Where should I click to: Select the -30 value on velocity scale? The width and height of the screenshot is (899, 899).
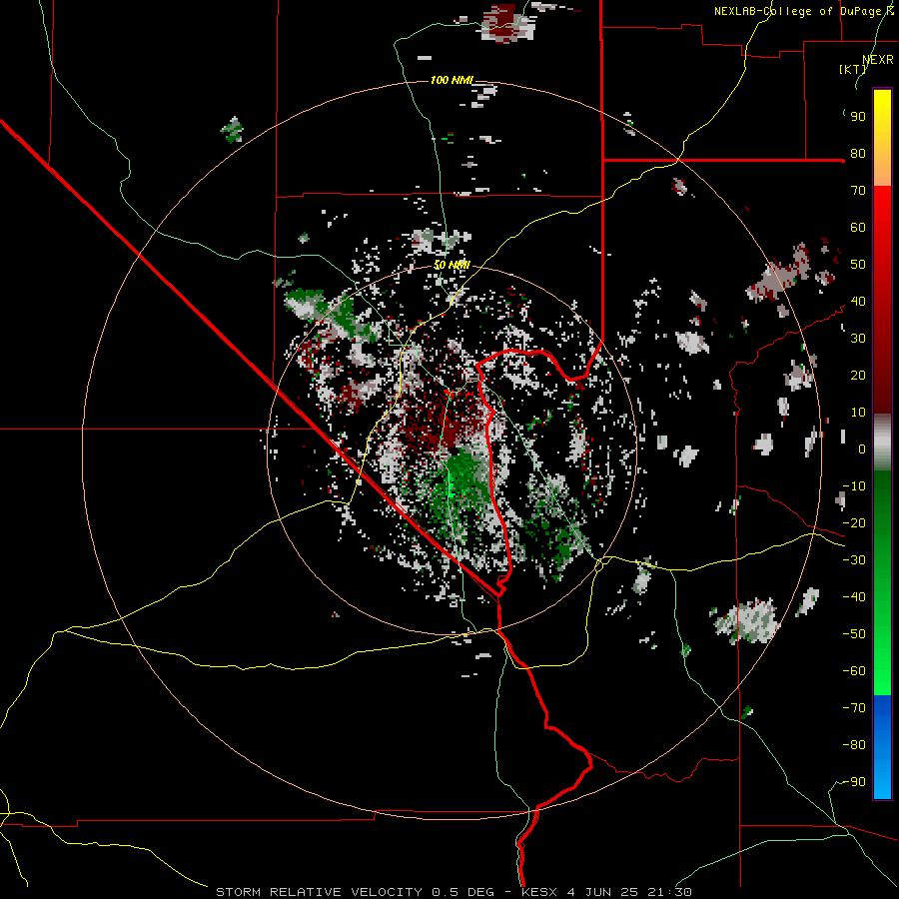tap(854, 560)
